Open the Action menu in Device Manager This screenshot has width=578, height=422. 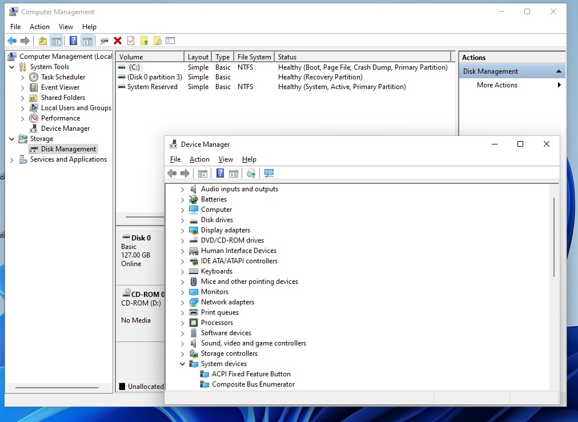coord(199,159)
